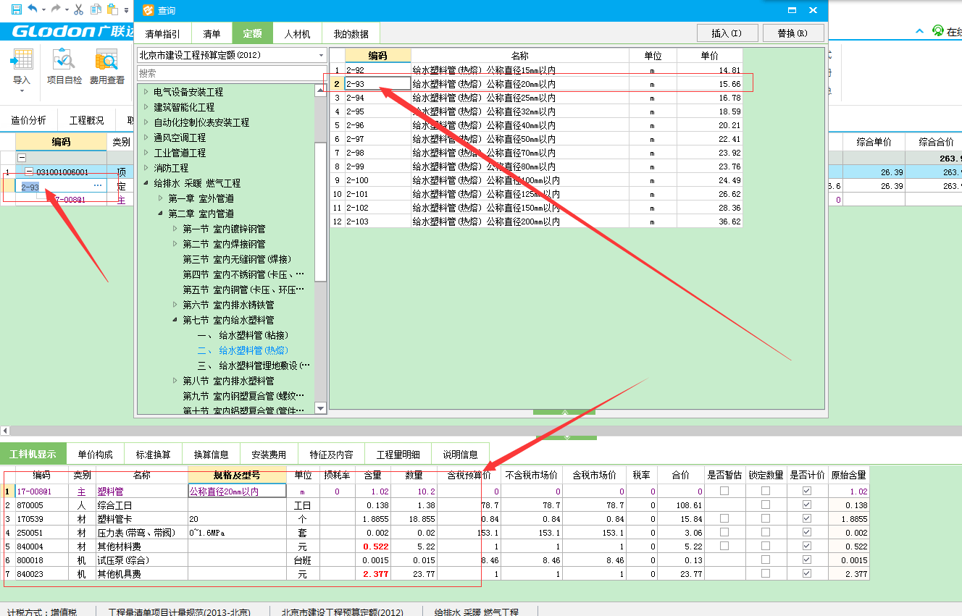Toggle 是否计价 checkbox for 其他机具费 row

pyautogui.click(x=807, y=574)
